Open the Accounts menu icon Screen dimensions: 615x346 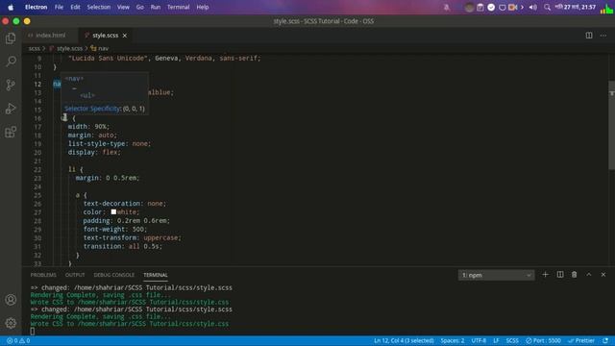click(11, 300)
